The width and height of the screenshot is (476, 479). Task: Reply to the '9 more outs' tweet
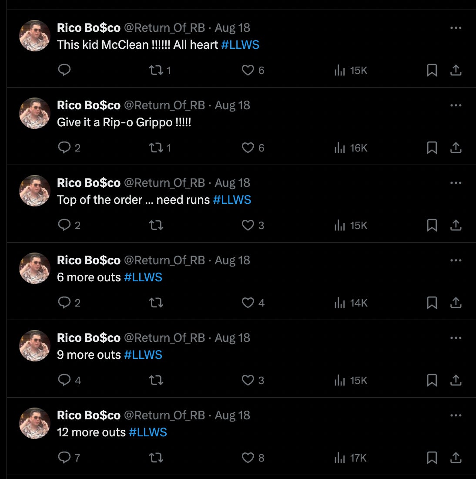[64, 380]
